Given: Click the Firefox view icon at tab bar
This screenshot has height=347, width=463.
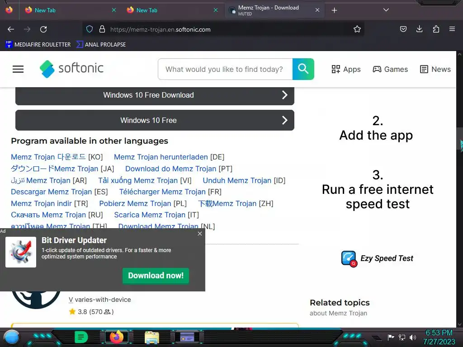Looking at the screenshot, I should [9, 10].
